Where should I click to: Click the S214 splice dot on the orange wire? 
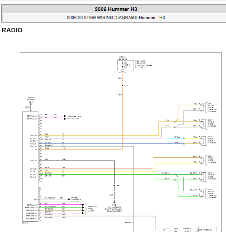point(123,86)
